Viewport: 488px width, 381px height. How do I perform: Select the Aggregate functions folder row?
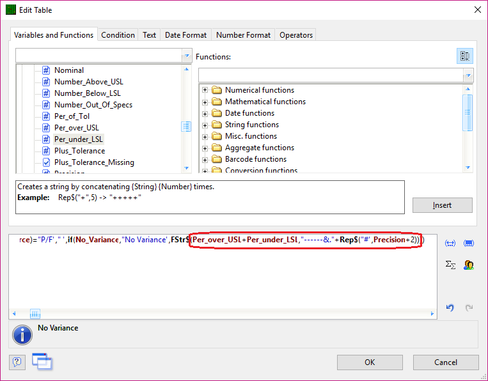260,148
